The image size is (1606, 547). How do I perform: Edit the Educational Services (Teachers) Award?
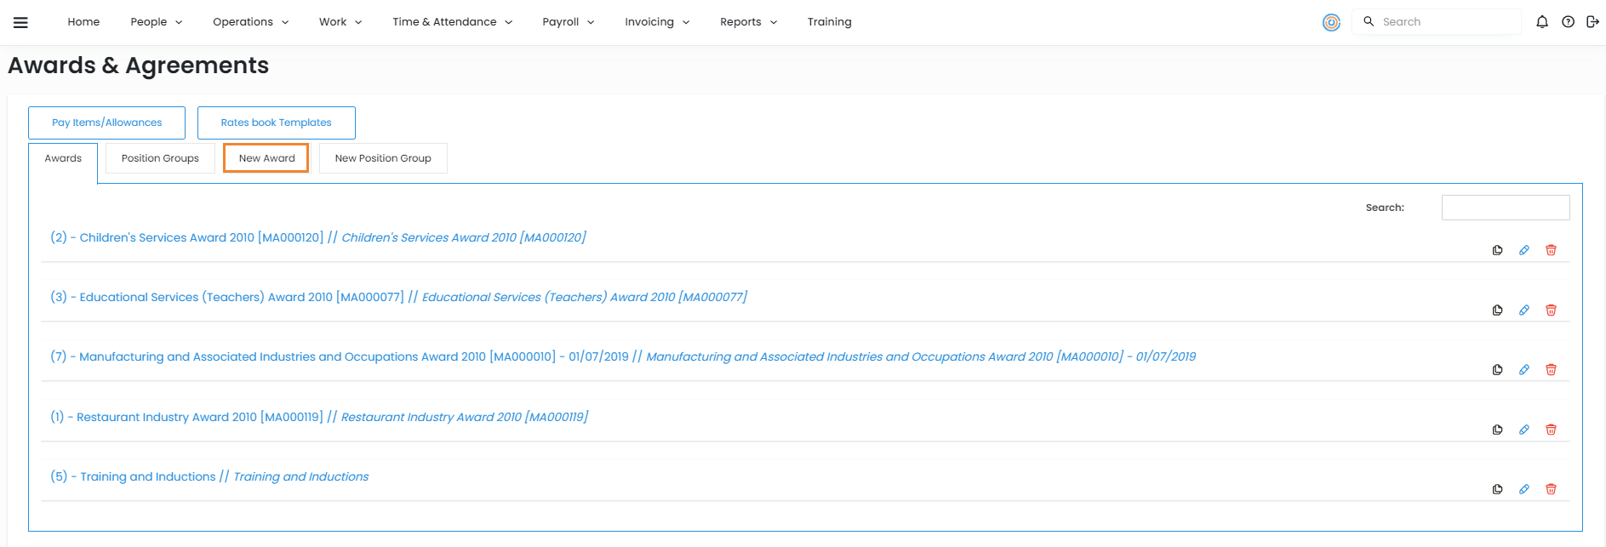pos(1523,311)
